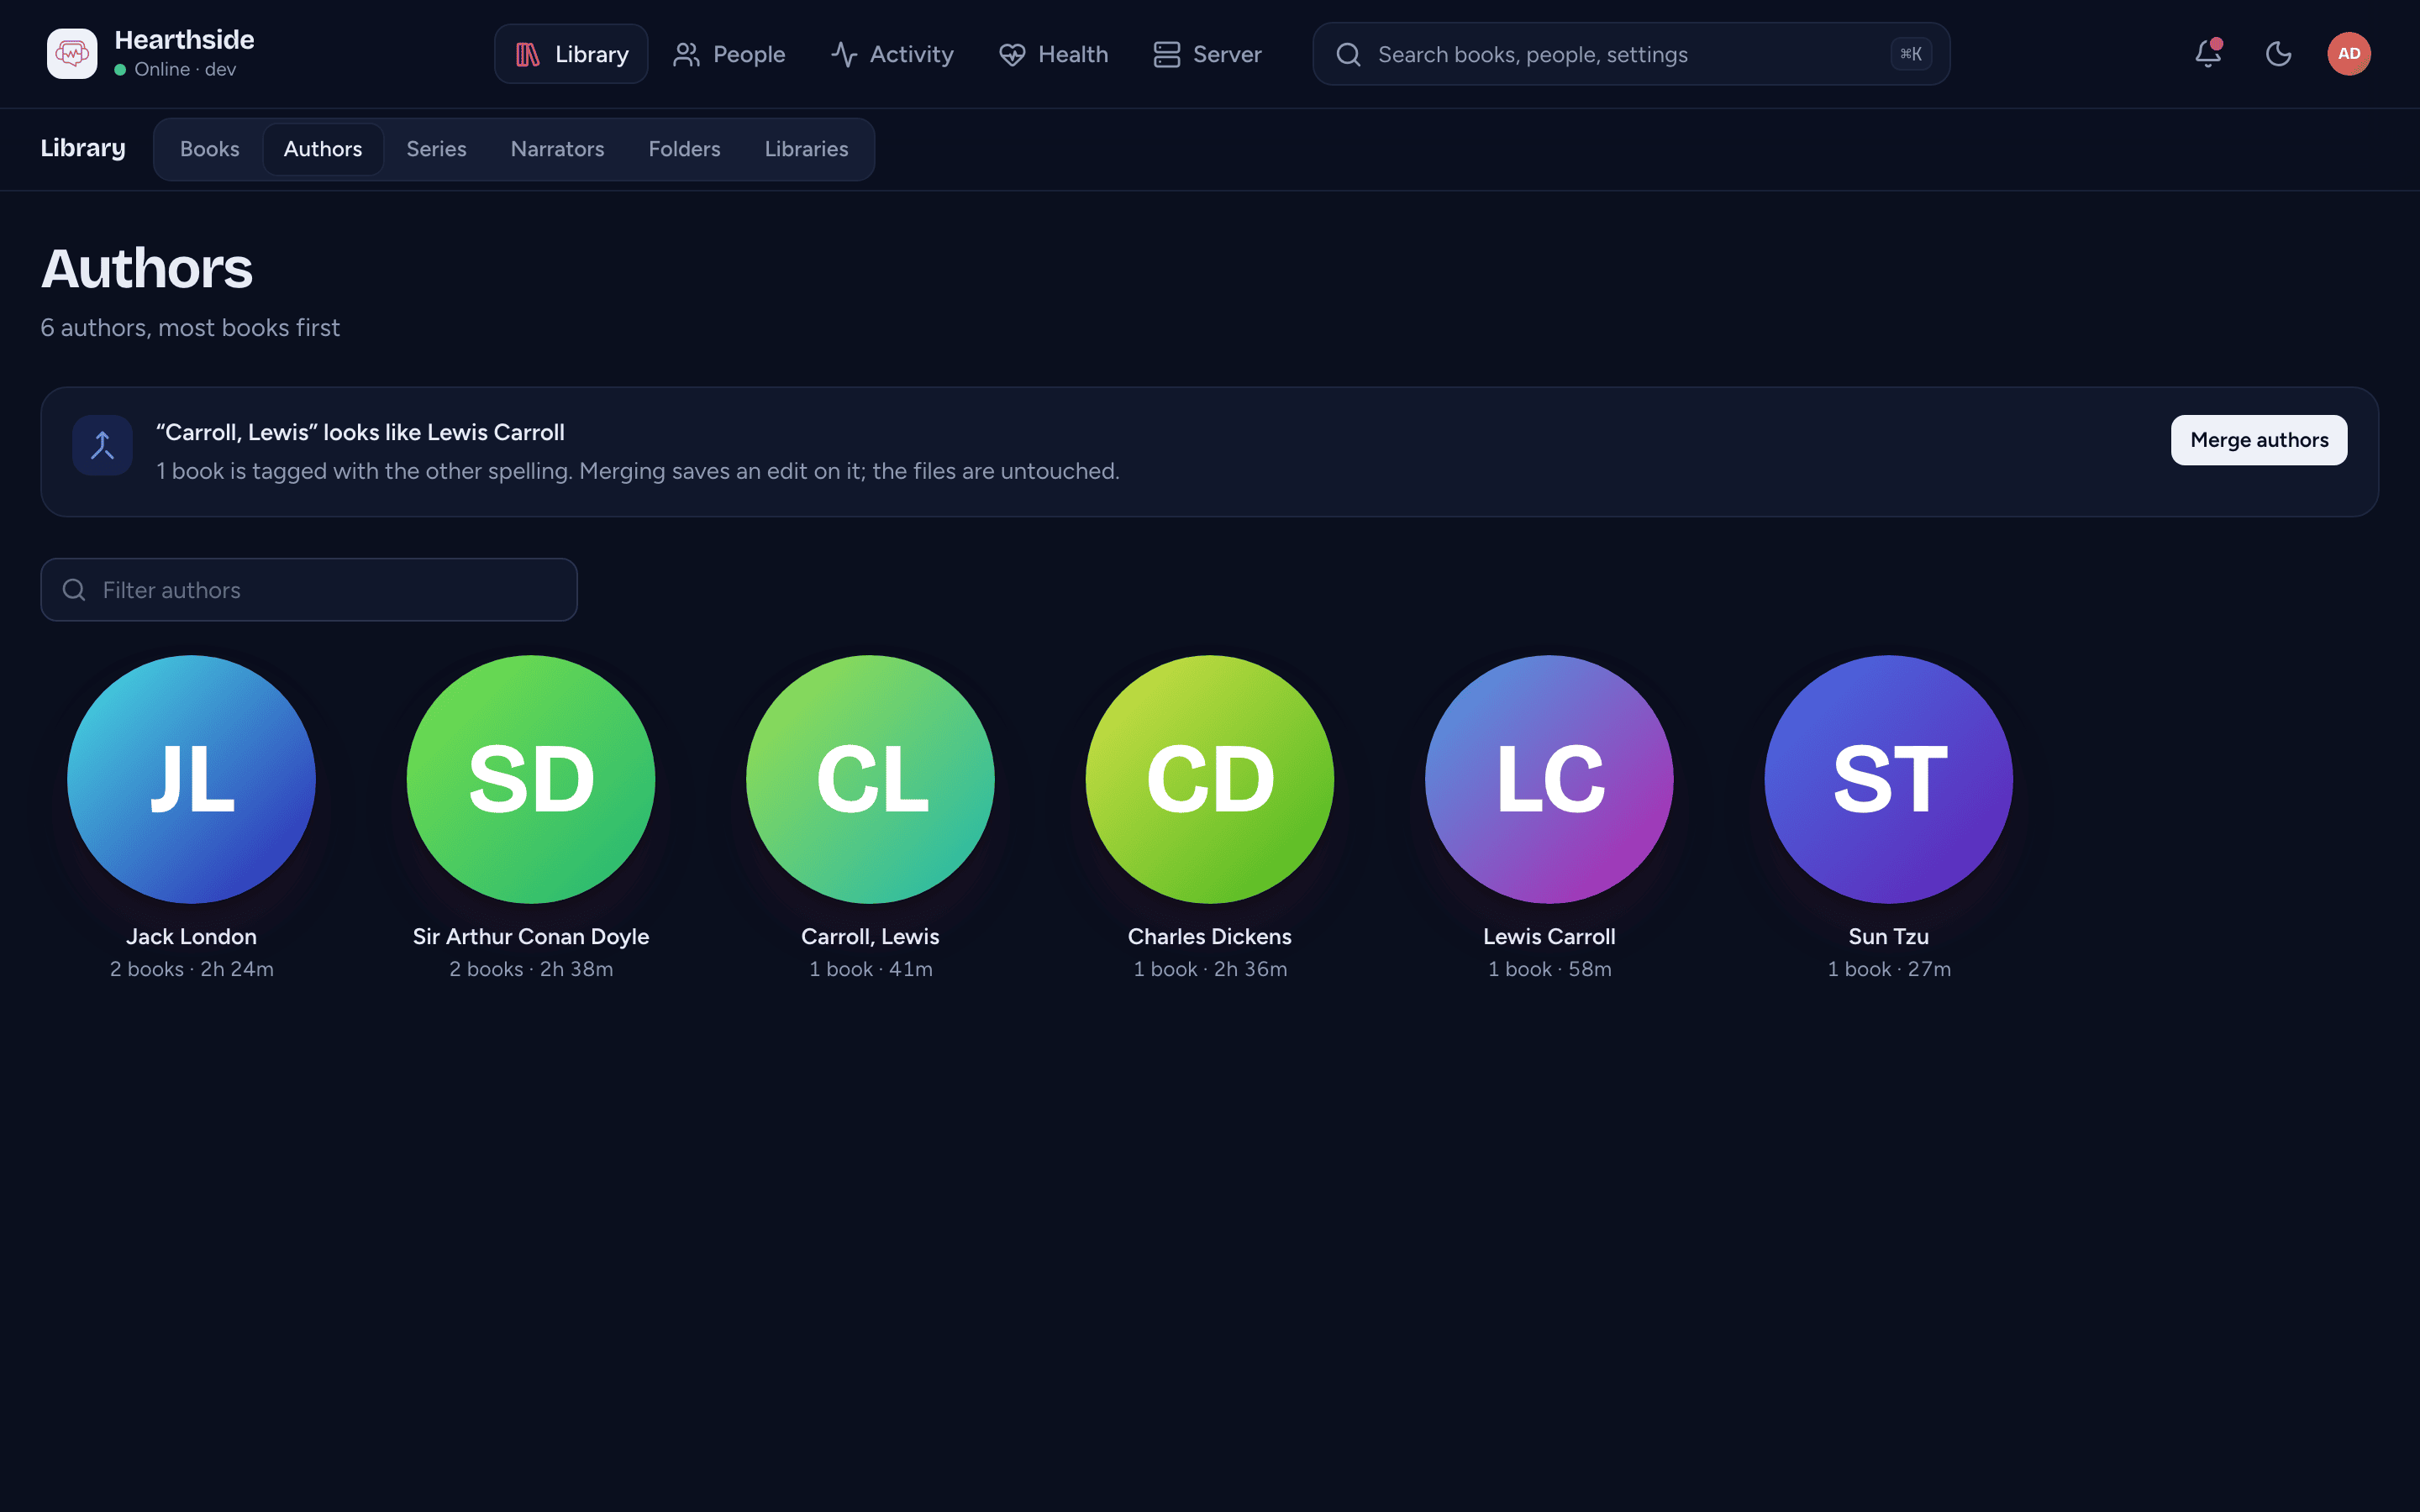Focus the Search books, people, settings field

click(x=1631, y=54)
